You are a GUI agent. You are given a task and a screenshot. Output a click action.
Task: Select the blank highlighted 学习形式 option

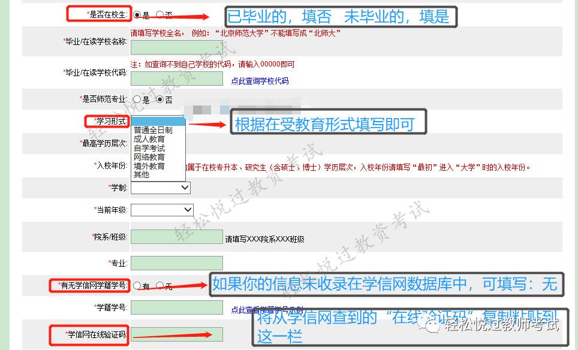[x=158, y=121]
